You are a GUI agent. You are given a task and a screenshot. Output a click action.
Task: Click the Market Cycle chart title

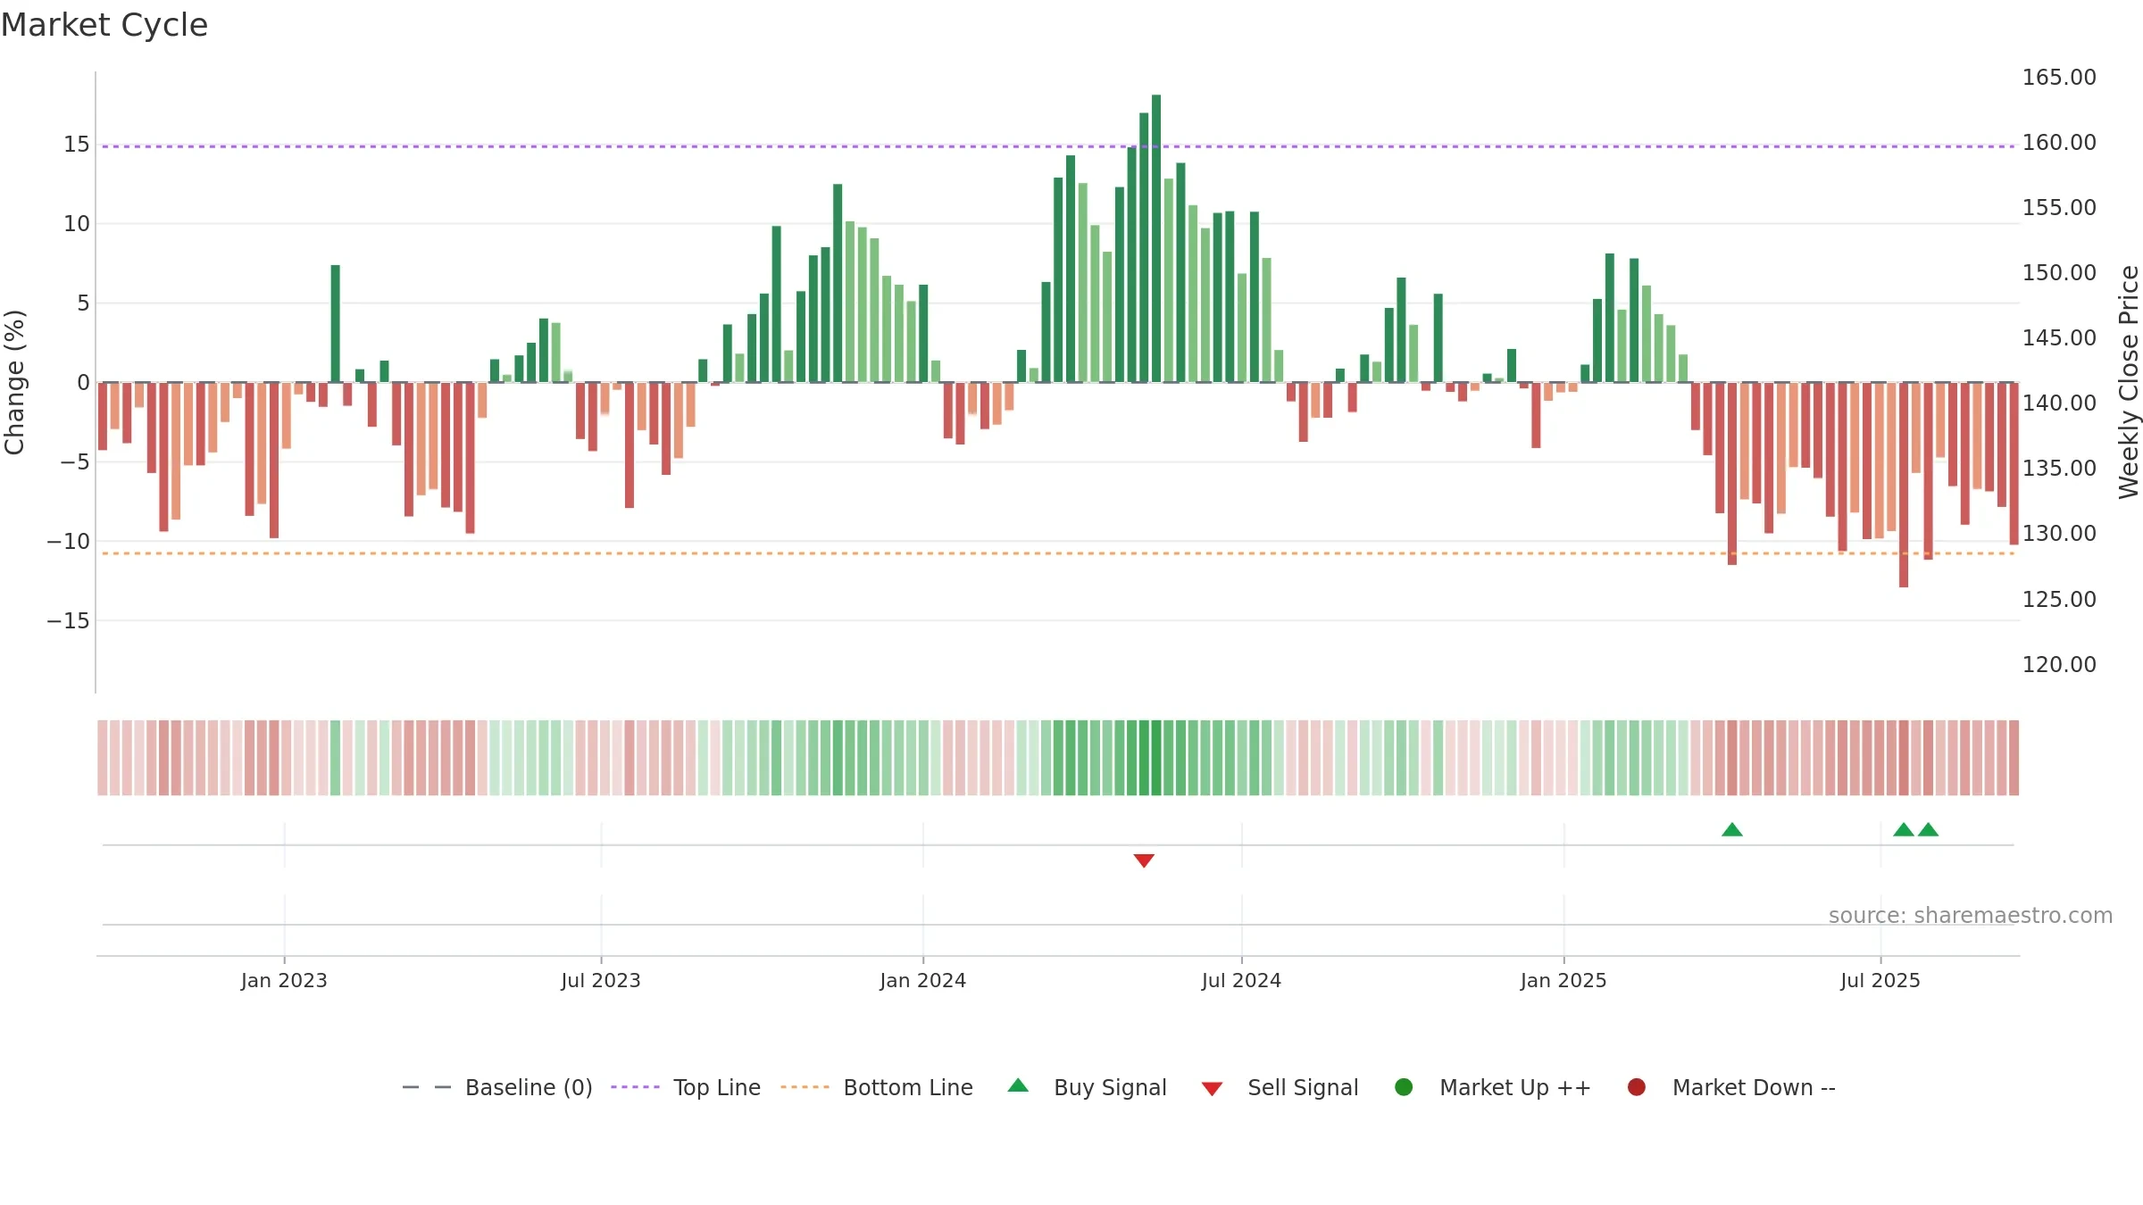(104, 25)
